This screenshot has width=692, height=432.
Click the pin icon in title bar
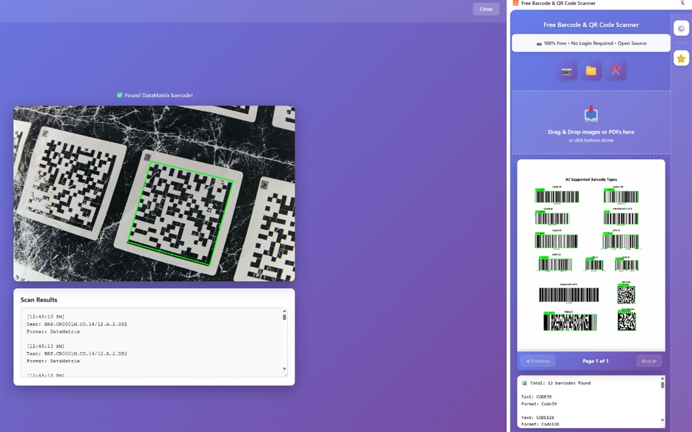(683, 3)
